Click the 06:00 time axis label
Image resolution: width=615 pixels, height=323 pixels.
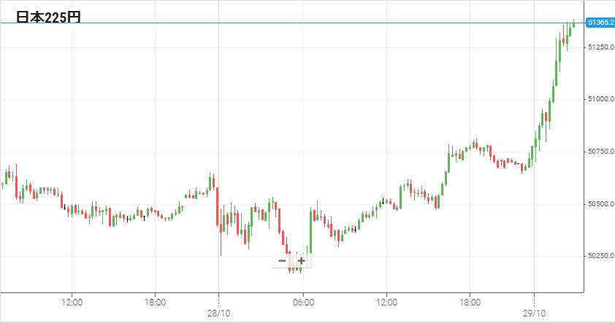[303, 301]
